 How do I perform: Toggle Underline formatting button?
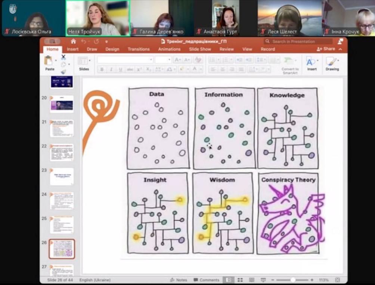(120, 69)
